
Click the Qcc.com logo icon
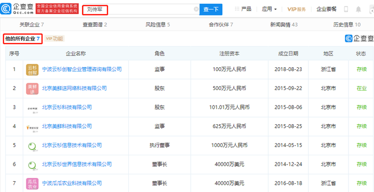[6, 9]
